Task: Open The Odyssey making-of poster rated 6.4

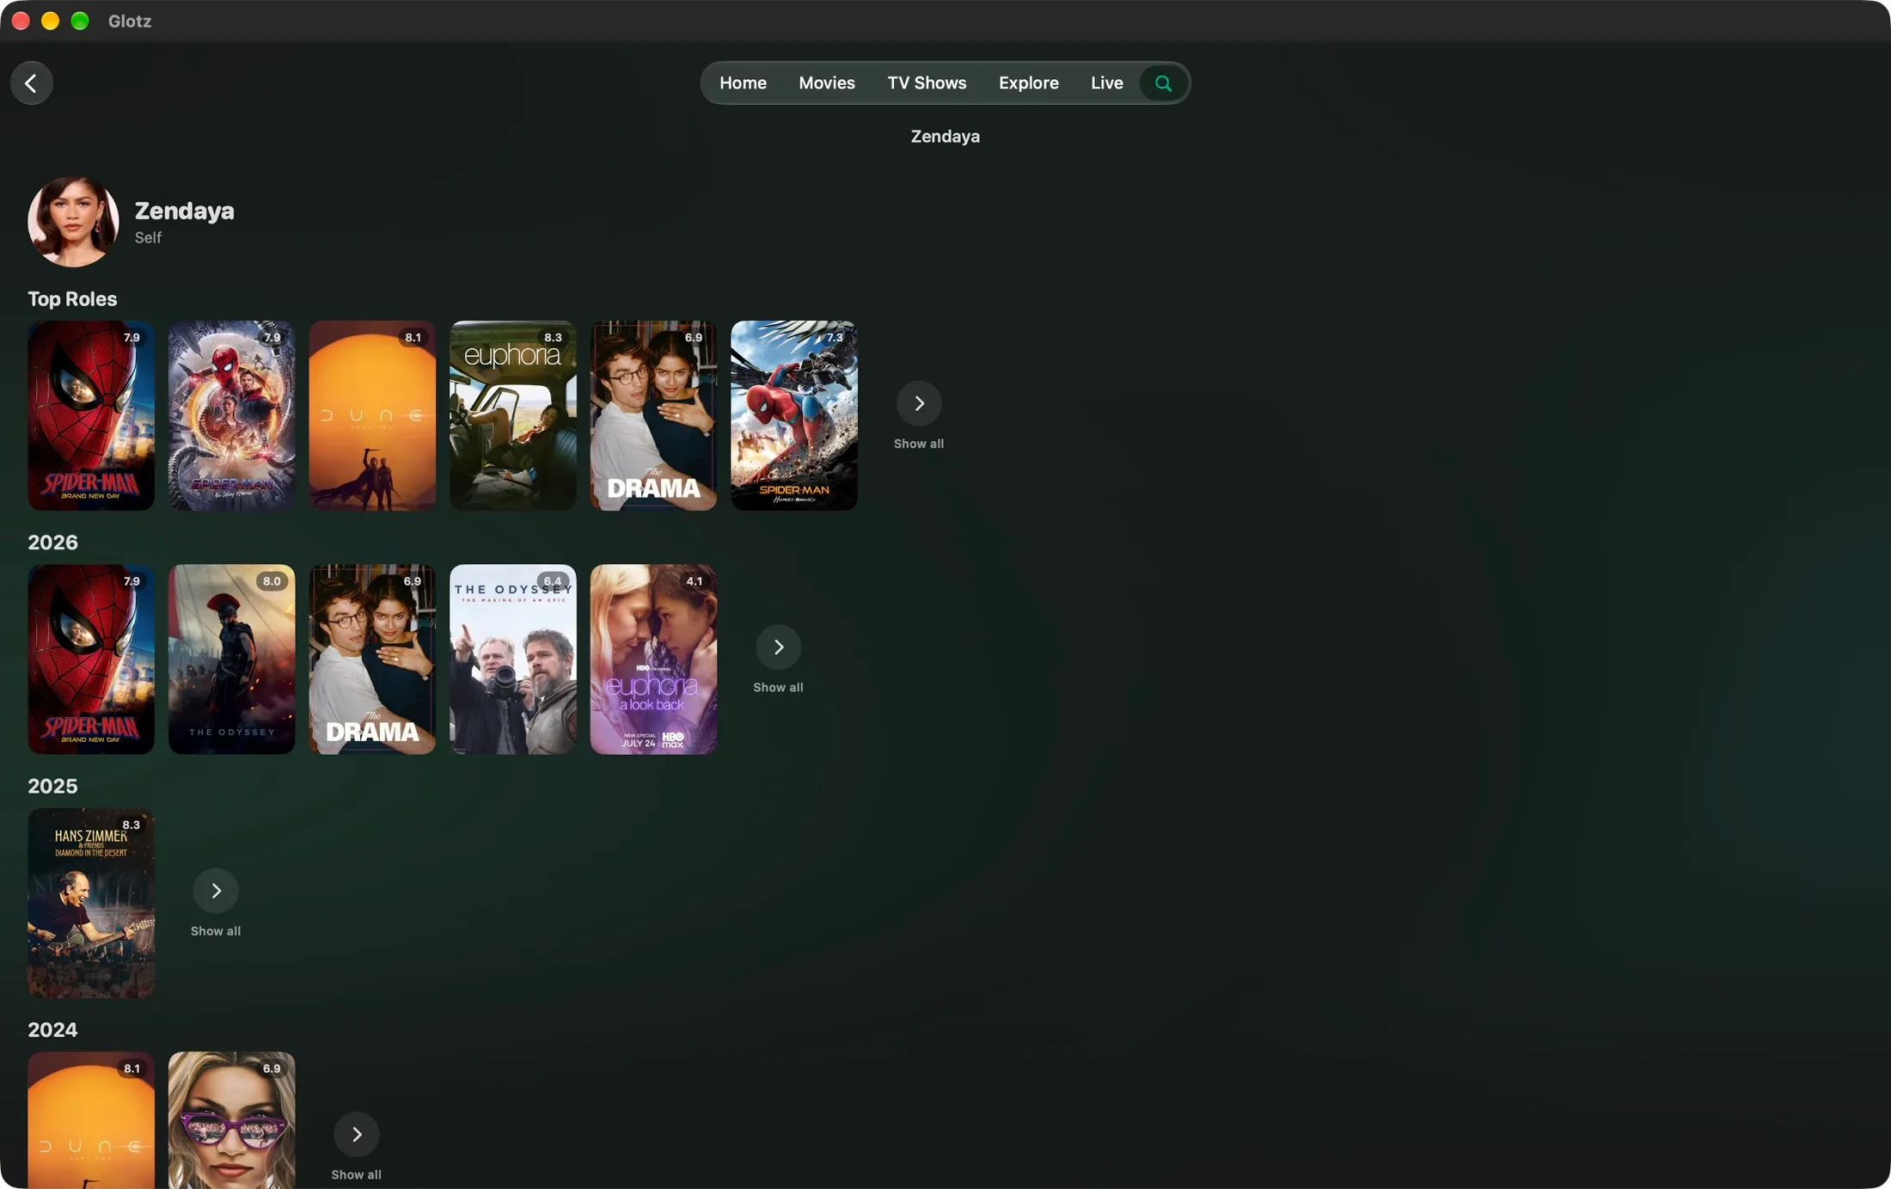Action: coord(513,659)
